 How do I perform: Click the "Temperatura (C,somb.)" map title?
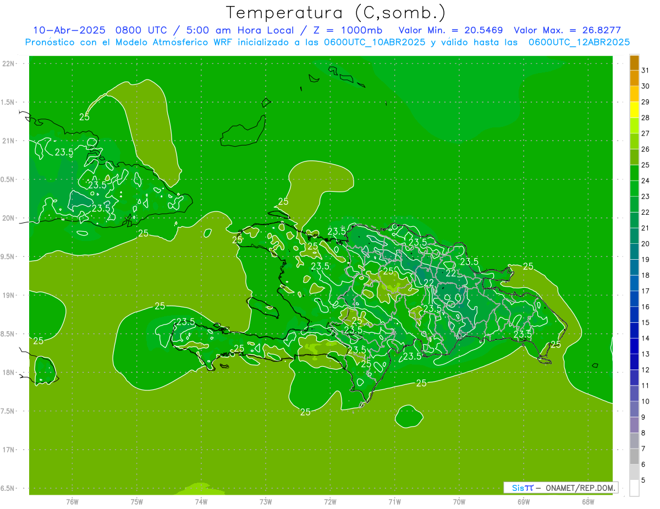336,13
